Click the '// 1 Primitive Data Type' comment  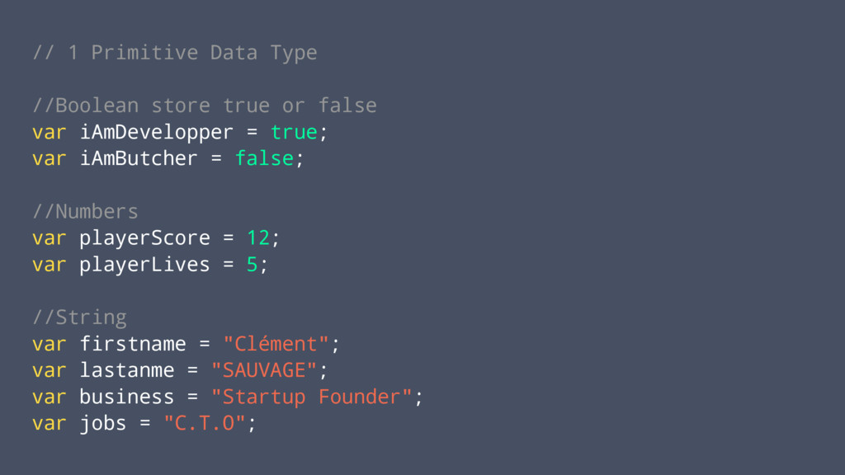[x=175, y=54]
